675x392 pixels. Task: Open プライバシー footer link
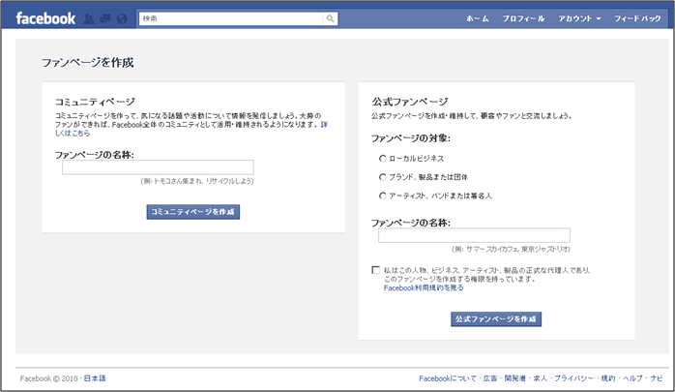pyautogui.click(x=573, y=378)
